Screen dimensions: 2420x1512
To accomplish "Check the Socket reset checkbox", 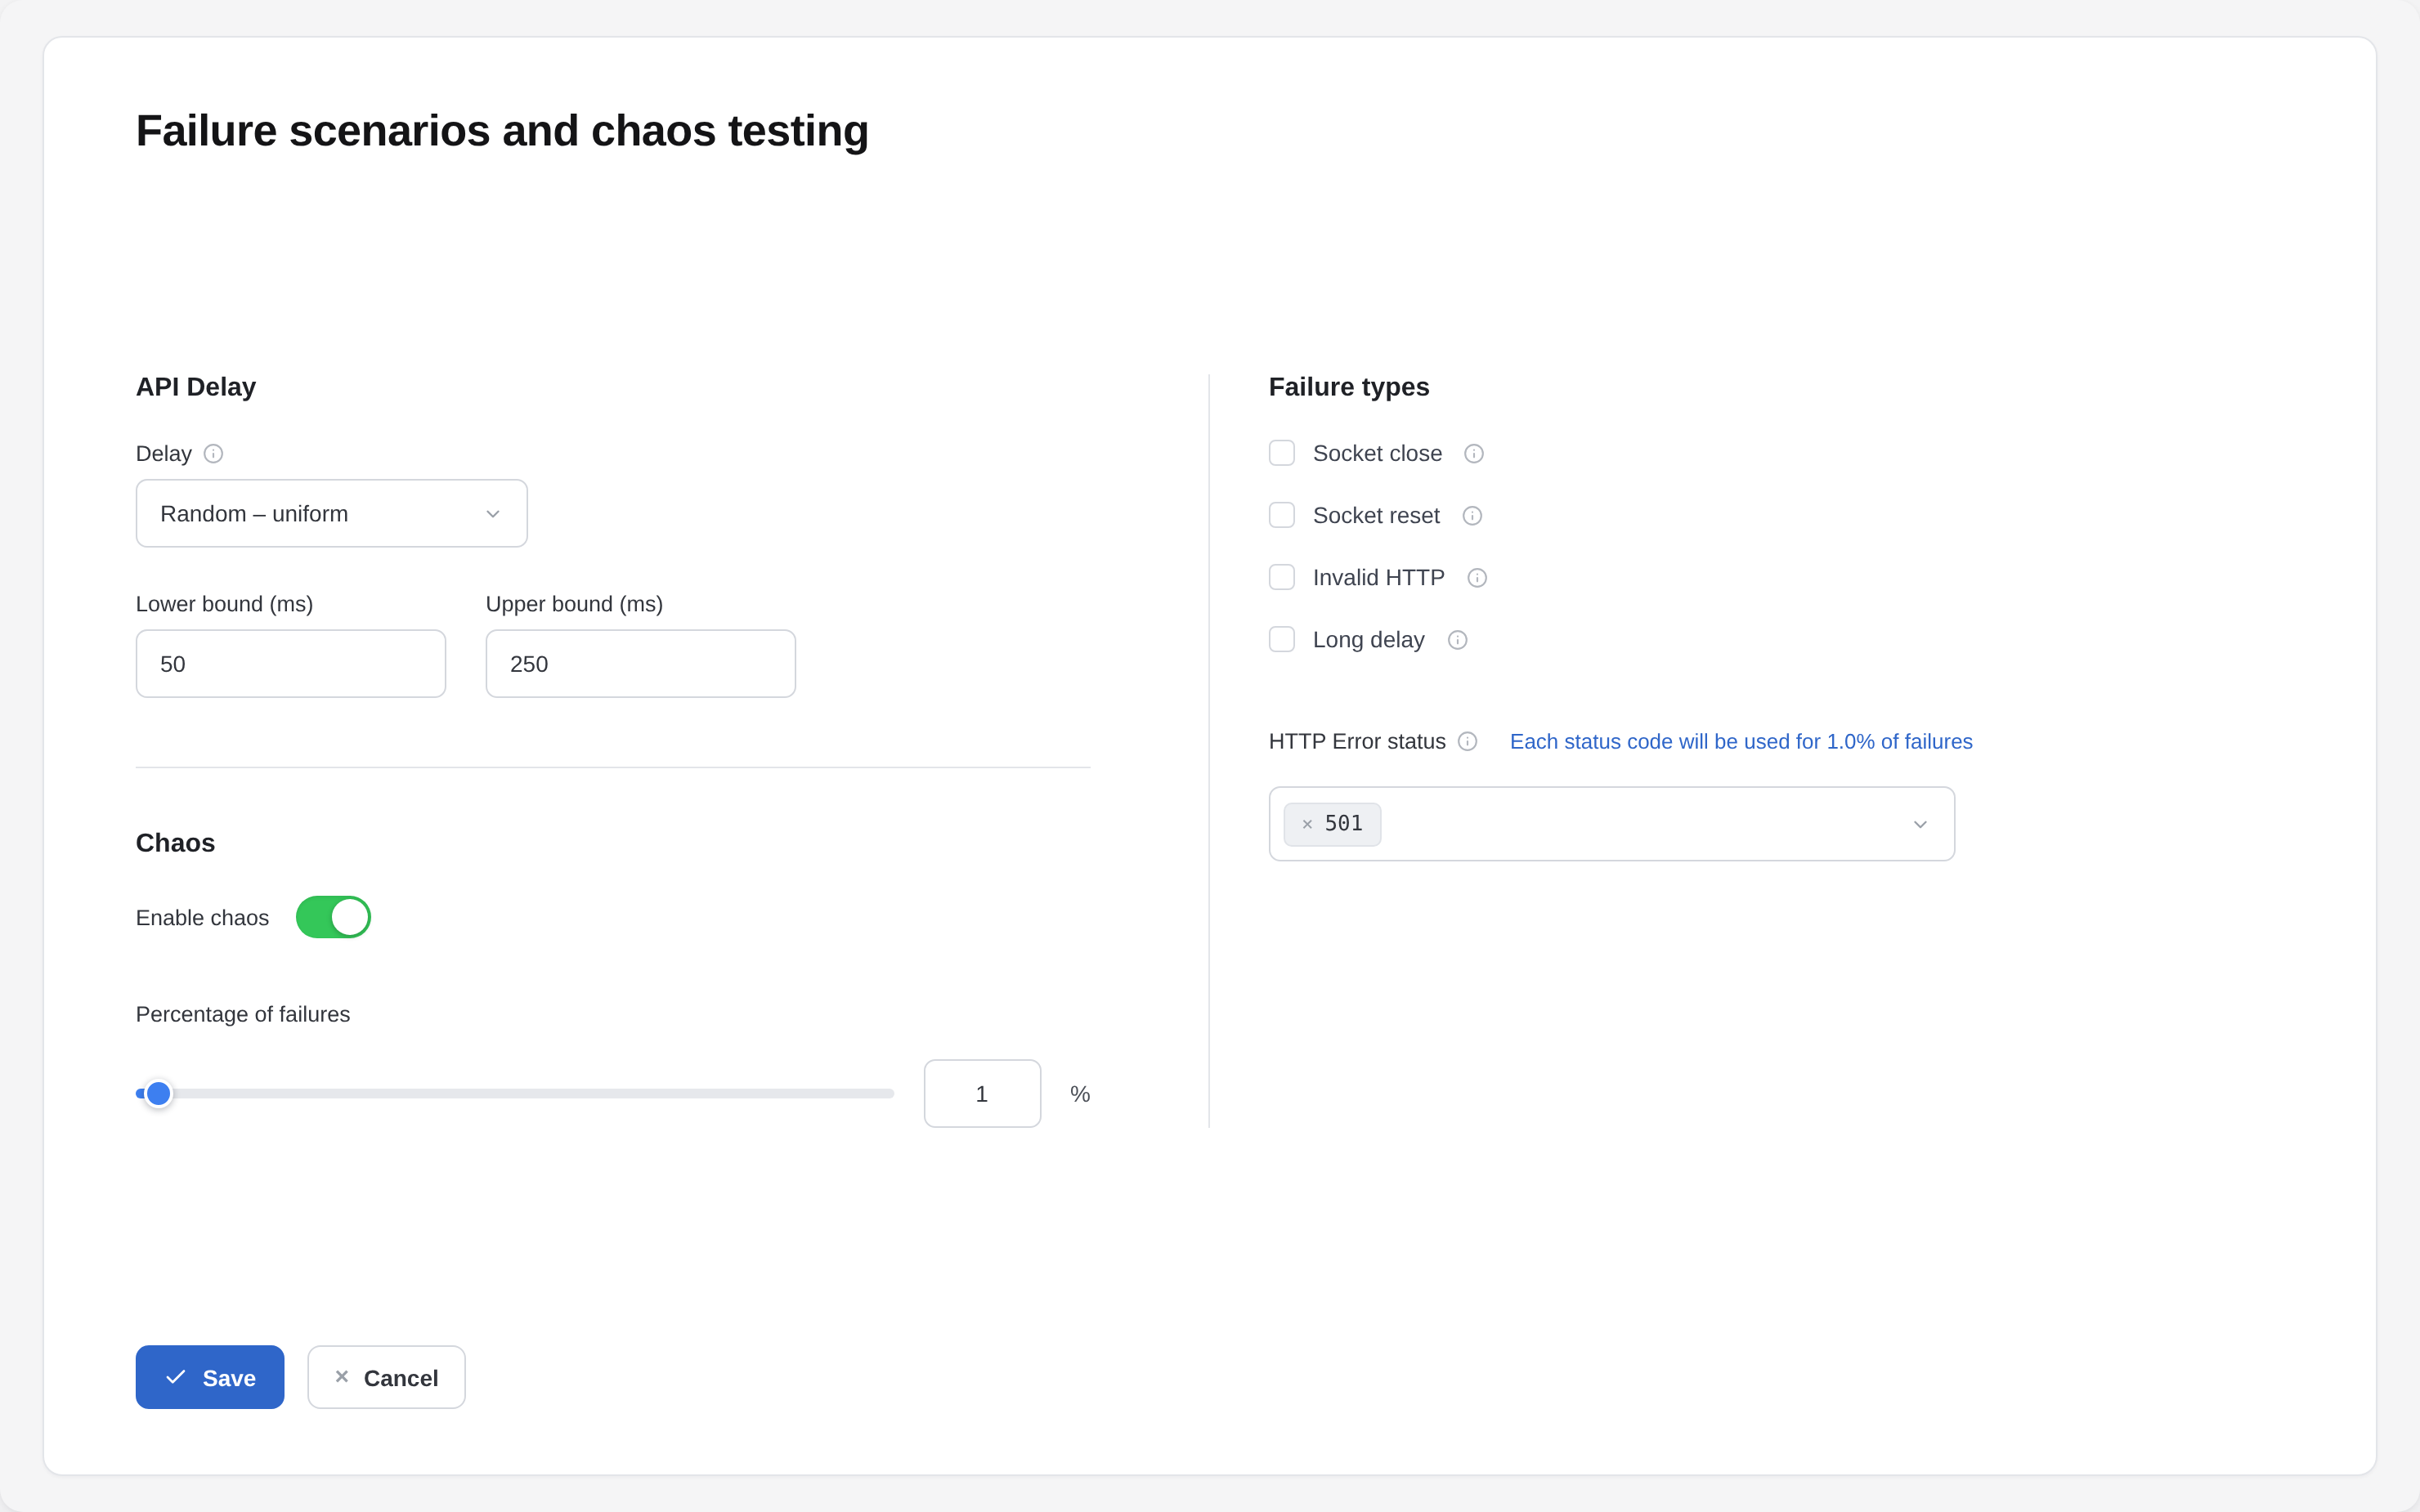I will pyautogui.click(x=1282, y=515).
